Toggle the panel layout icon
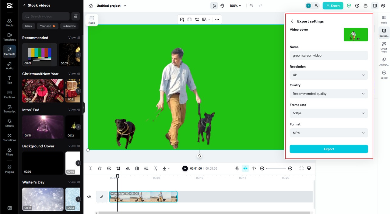Image resolution: width=390 pixels, height=214 pixels. pos(375,6)
